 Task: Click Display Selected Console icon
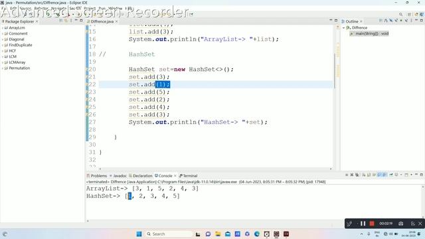point(396,175)
